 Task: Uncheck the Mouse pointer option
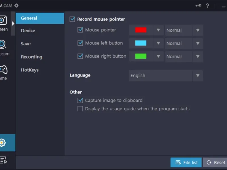[x=80, y=30]
